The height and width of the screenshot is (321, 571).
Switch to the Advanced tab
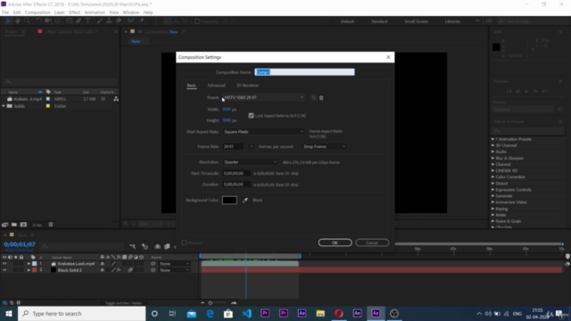(x=216, y=86)
